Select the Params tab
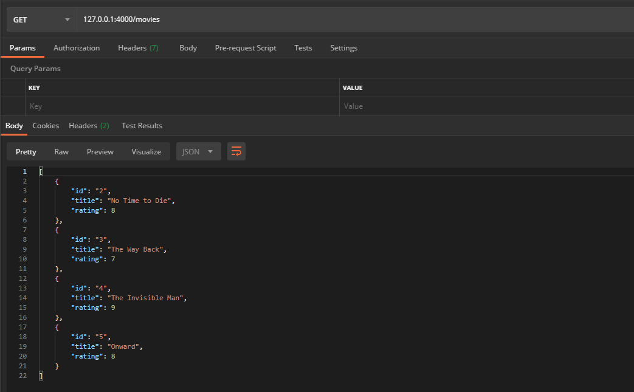Viewport: 634px width, 392px height. click(x=22, y=48)
